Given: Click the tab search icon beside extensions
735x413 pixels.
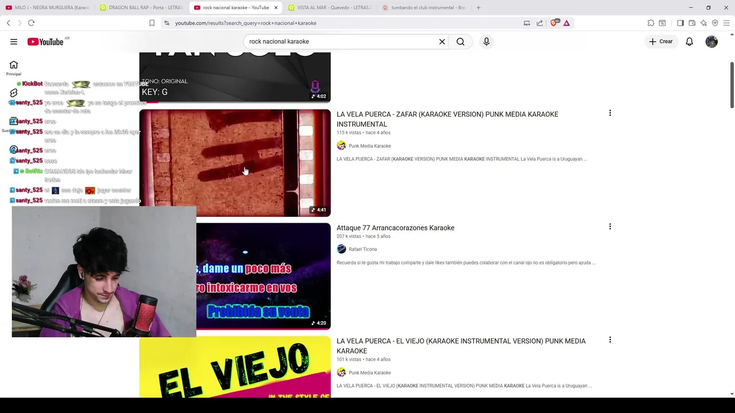Looking at the screenshot, I should [662, 23].
